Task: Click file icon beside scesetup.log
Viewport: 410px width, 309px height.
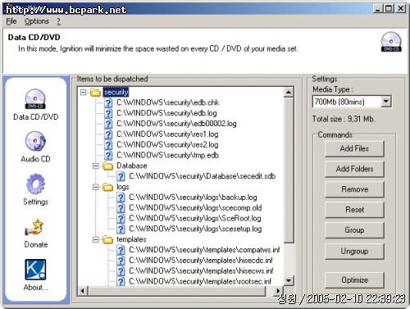Action: [x=121, y=229]
